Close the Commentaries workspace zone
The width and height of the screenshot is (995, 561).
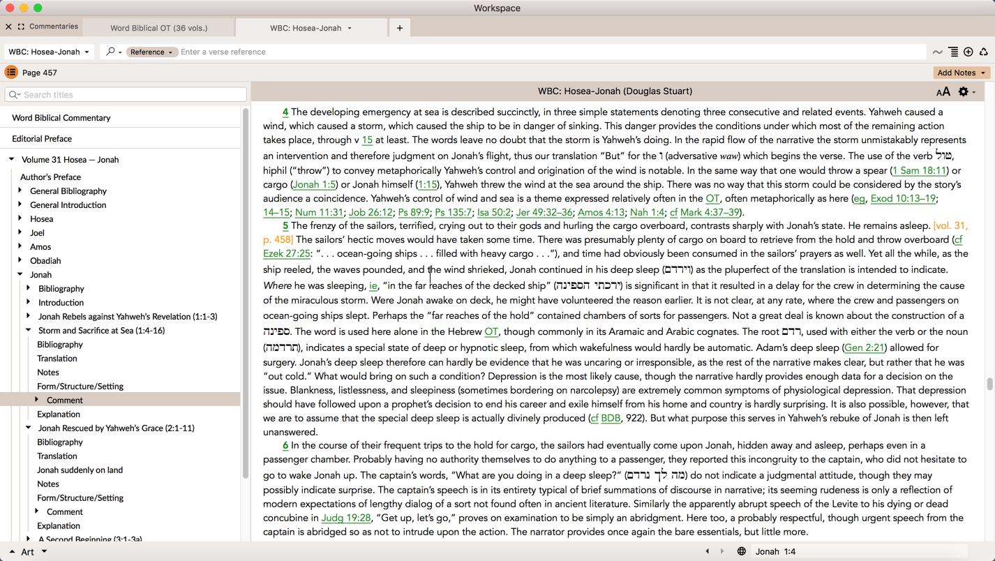click(x=8, y=27)
